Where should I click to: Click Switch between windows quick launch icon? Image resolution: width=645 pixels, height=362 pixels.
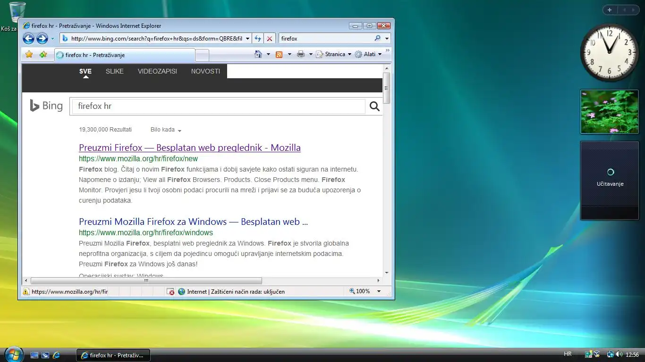tap(45, 355)
